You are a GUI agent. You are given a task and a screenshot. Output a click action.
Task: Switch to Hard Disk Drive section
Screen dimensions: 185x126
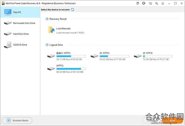click(20, 34)
